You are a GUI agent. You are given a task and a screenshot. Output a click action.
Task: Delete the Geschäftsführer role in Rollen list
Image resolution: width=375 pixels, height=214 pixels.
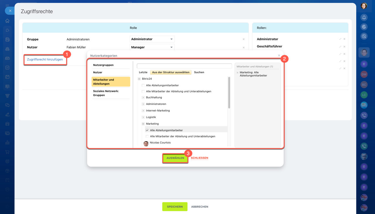tap(345, 47)
